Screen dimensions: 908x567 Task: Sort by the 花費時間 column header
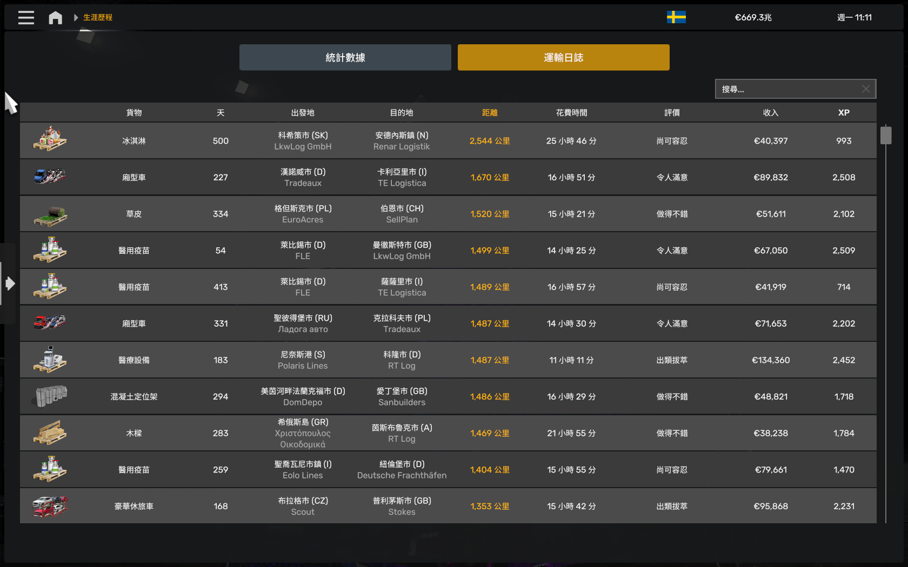pos(572,112)
